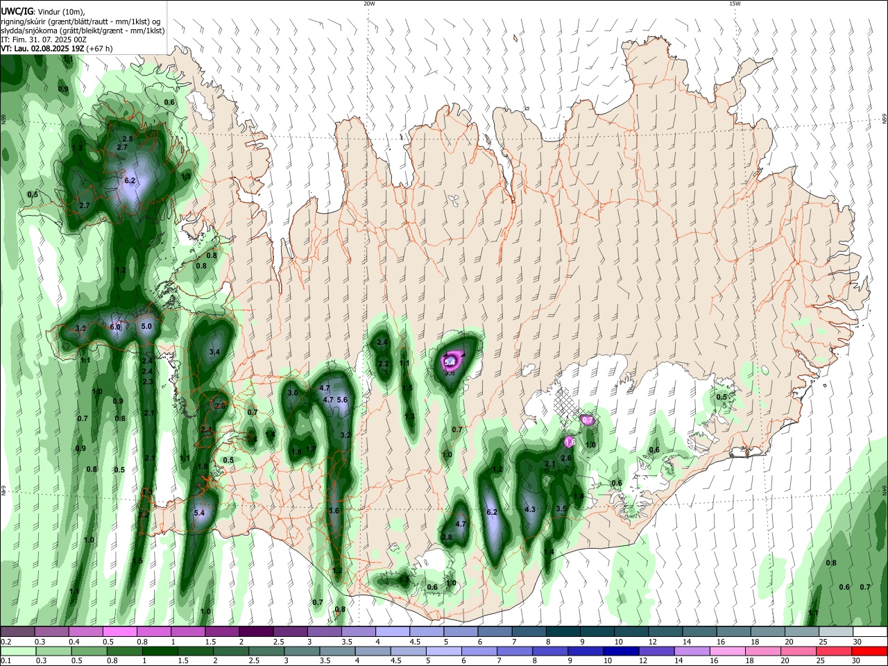
Task: Click the '0.2' legend label
Action: (x=6, y=642)
